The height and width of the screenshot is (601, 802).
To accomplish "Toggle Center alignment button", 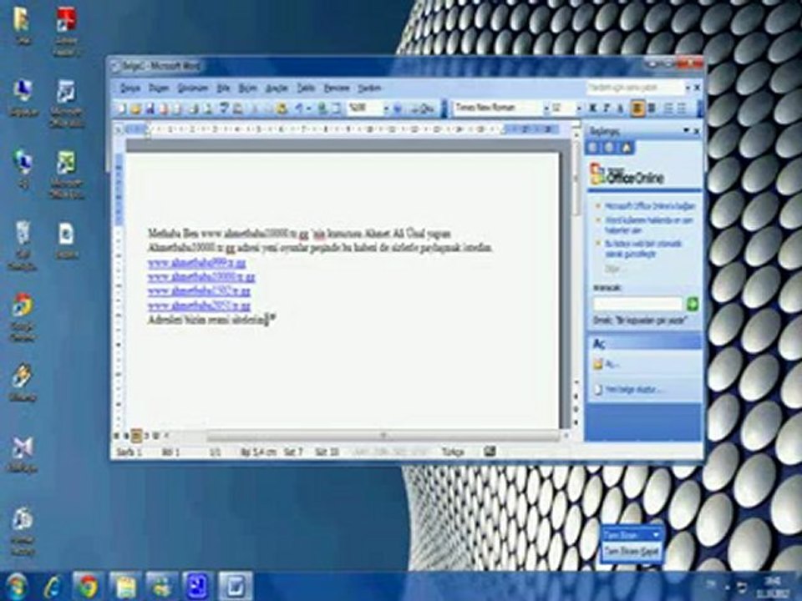I will 652,109.
